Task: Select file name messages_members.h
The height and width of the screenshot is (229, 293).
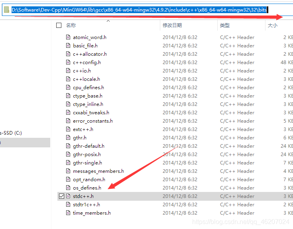Action: click(x=98, y=171)
